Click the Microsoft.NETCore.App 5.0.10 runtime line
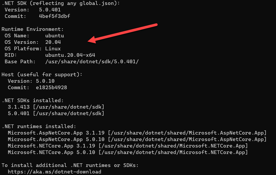 tap(127, 152)
